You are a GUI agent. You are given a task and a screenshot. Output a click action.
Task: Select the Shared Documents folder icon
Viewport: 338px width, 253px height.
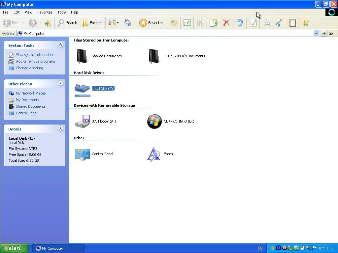pos(82,56)
